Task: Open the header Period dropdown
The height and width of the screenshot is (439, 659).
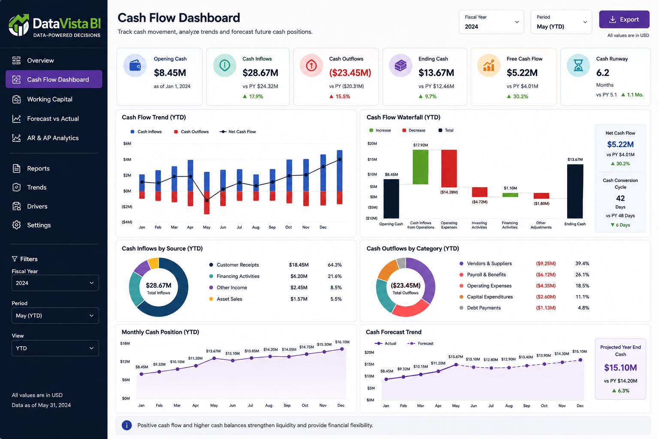Action: pos(561,22)
